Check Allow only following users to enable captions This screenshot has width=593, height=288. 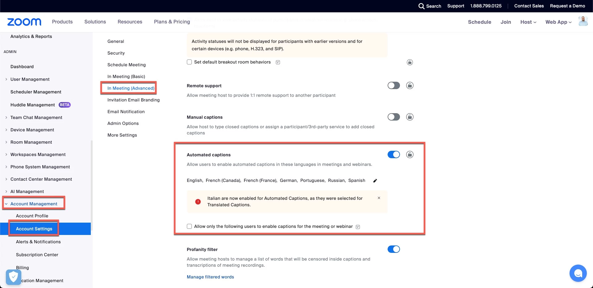coord(189,226)
